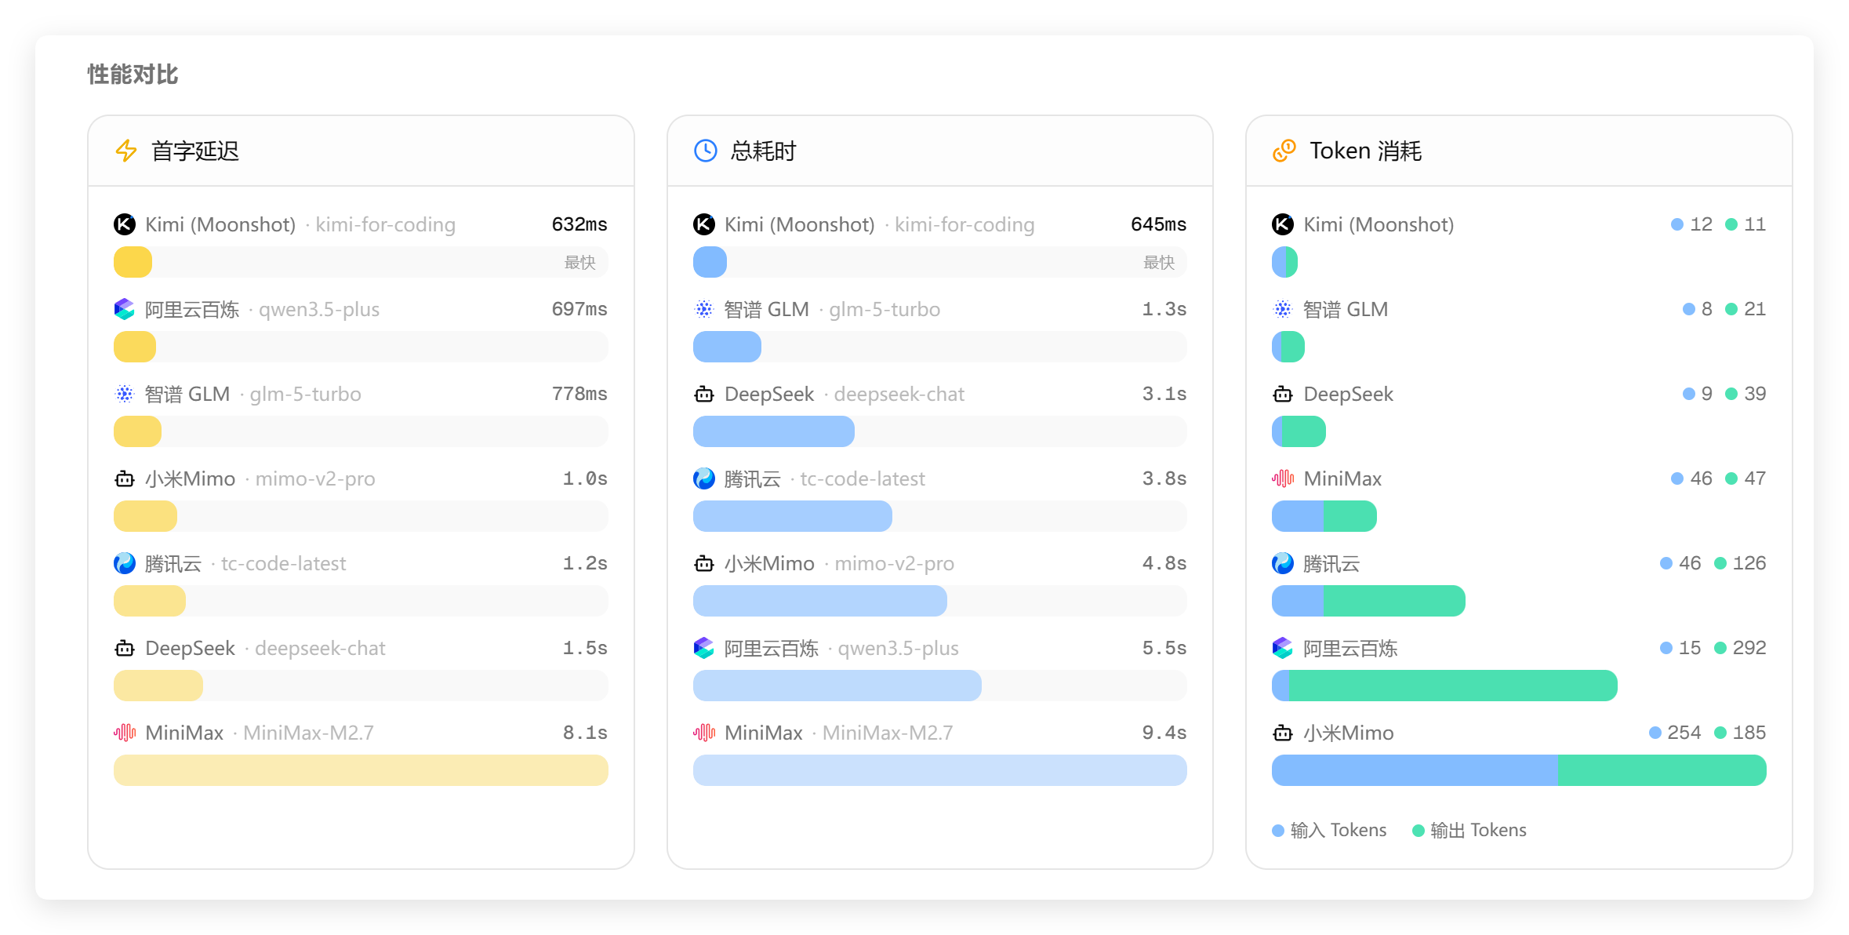The height and width of the screenshot is (935, 1849).
Task: Click the Kimi logo in the 首字延迟 panel
Action: [x=125, y=224]
